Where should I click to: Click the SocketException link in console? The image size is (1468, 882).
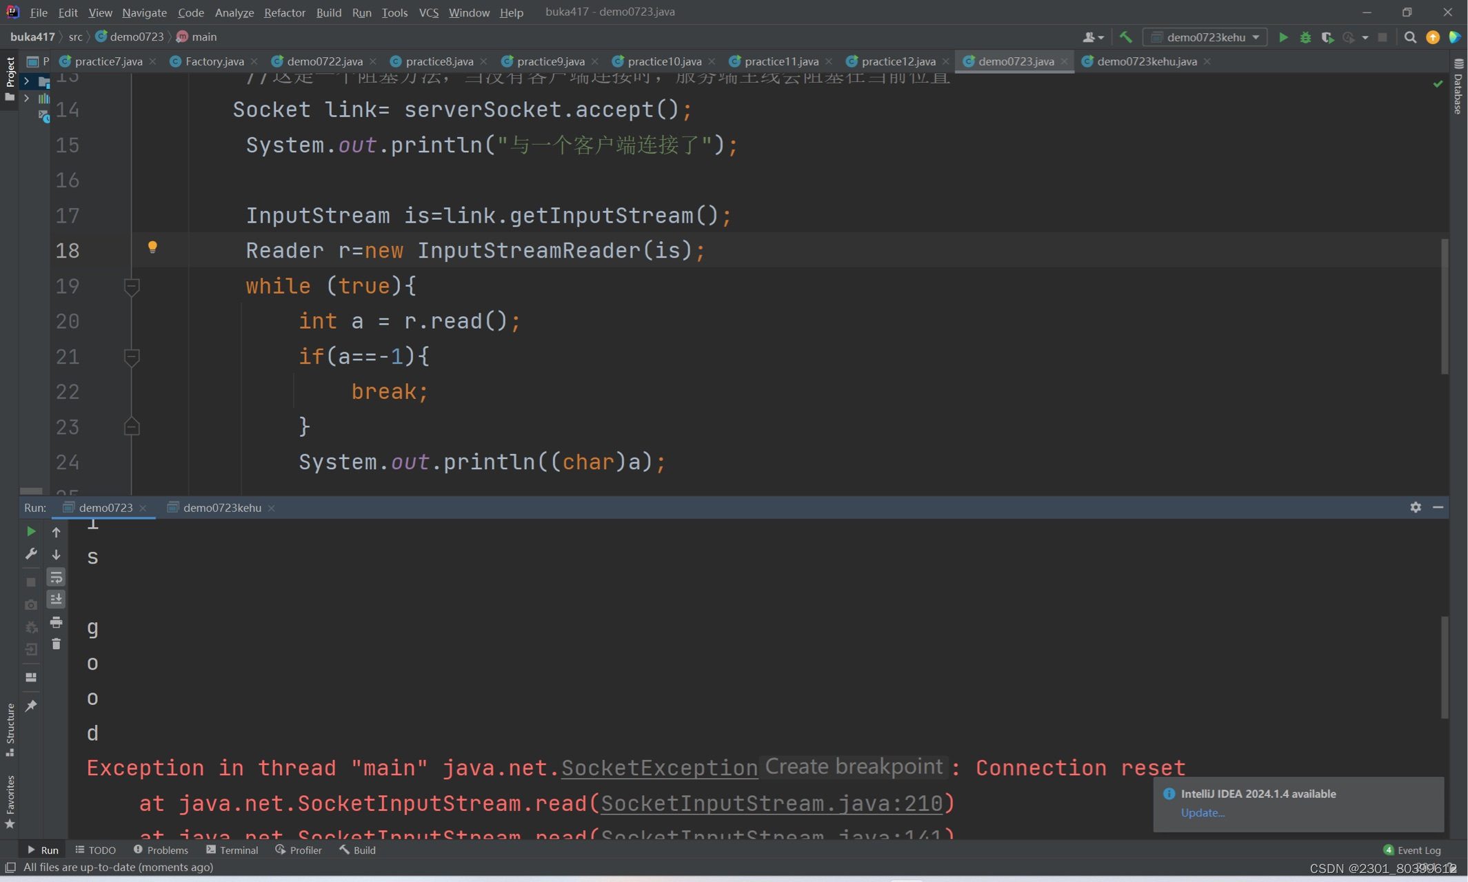[x=659, y=768]
